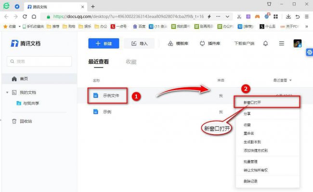313x192 pixels.
Task: Select 首页 home in the sidebar
Action: (39, 79)
